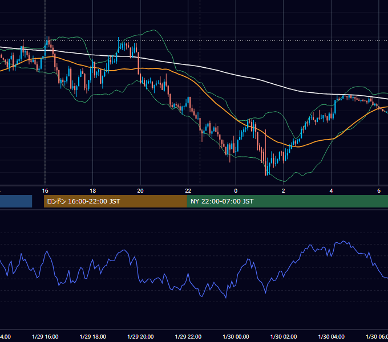This screenshot has width=388, height=342.
Task: Click the ロンドン 16:00-22:00 JST session bar
Action: 115,201
